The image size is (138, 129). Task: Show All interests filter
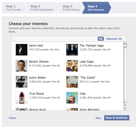click(x=101, y=39)
